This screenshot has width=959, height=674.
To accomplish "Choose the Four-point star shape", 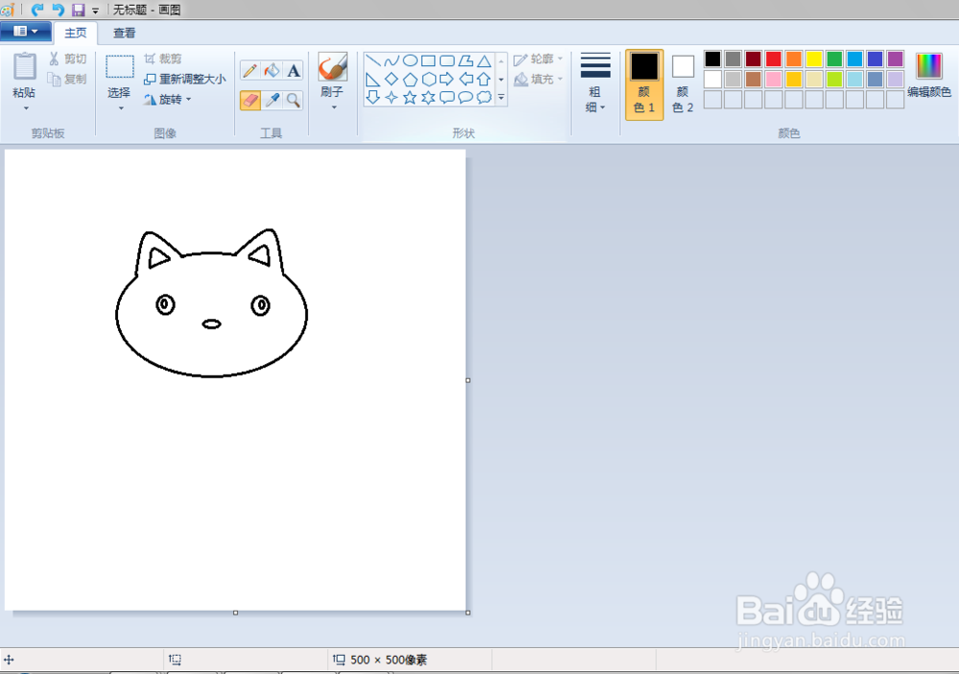I will [391, 97].
